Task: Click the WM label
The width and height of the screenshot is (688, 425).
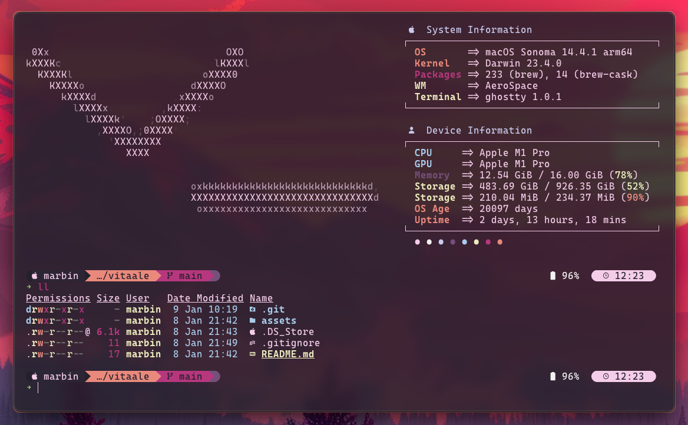Action: pos(421,85)
